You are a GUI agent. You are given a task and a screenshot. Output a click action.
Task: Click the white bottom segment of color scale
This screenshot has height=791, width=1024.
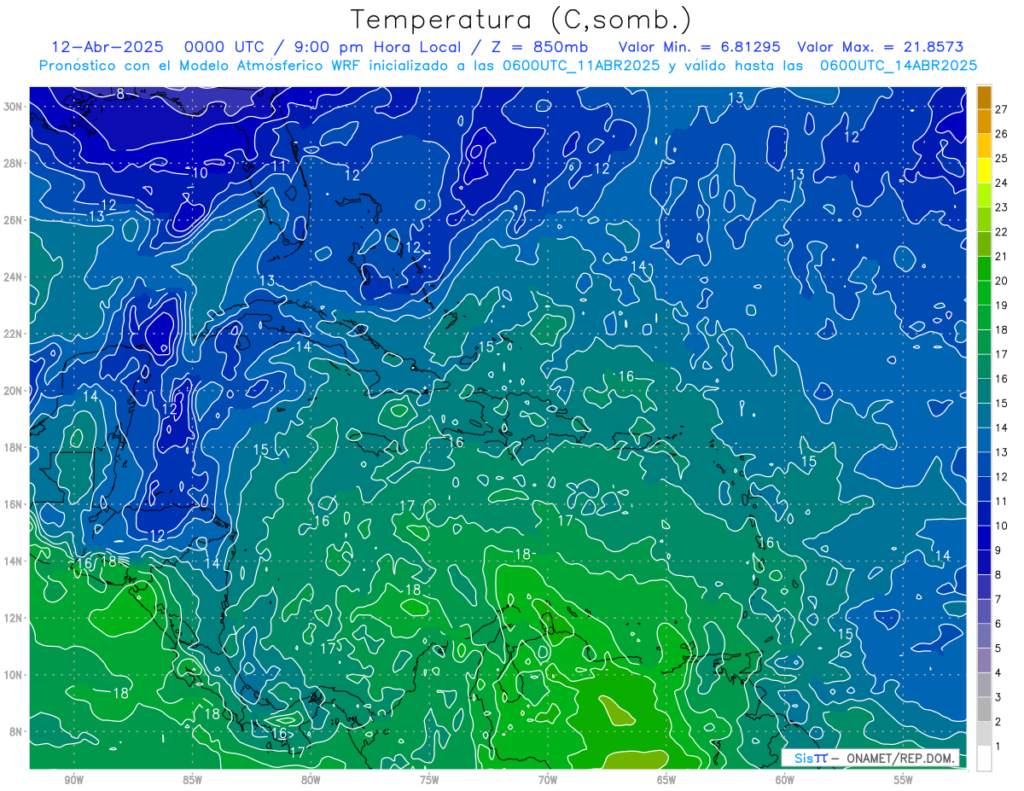[985, 759]
